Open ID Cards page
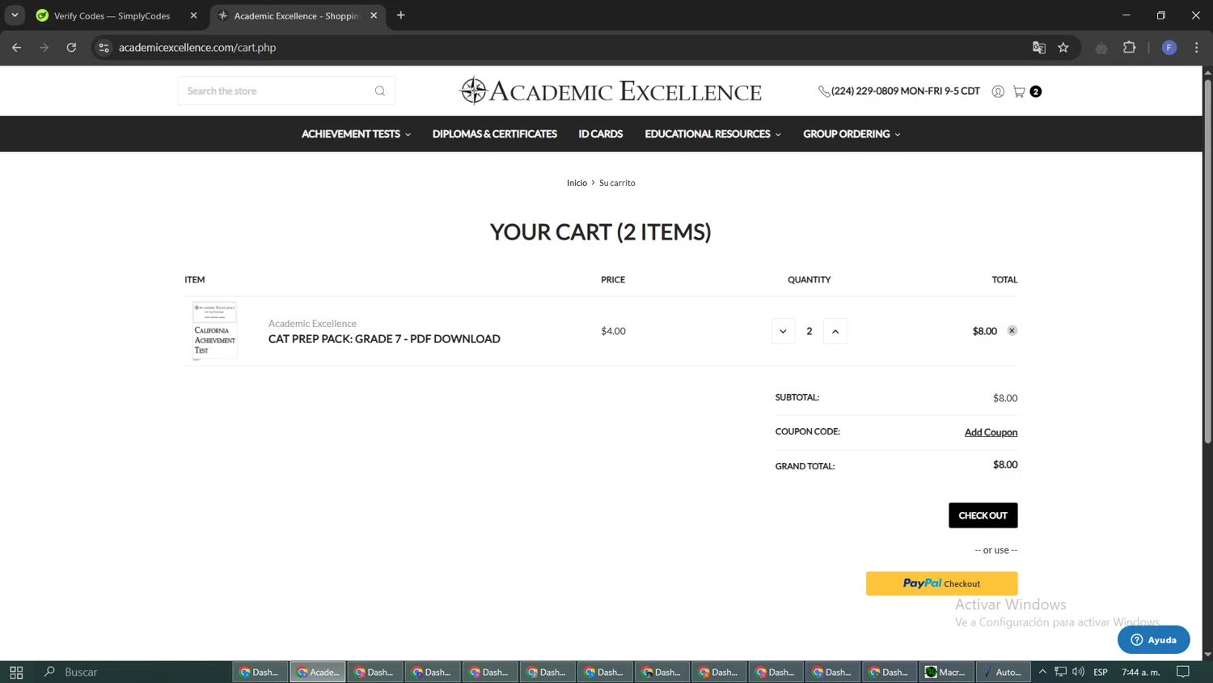Viewport: 1213px width, 683px height. (601, 134)
